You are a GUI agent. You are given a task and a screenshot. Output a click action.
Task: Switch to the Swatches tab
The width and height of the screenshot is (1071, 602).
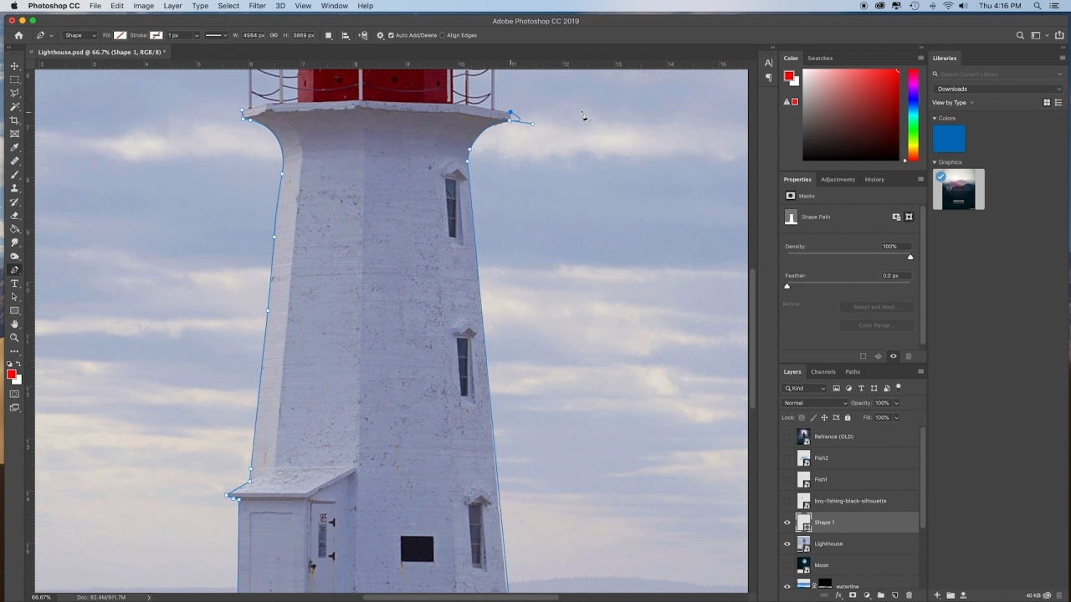819,59
